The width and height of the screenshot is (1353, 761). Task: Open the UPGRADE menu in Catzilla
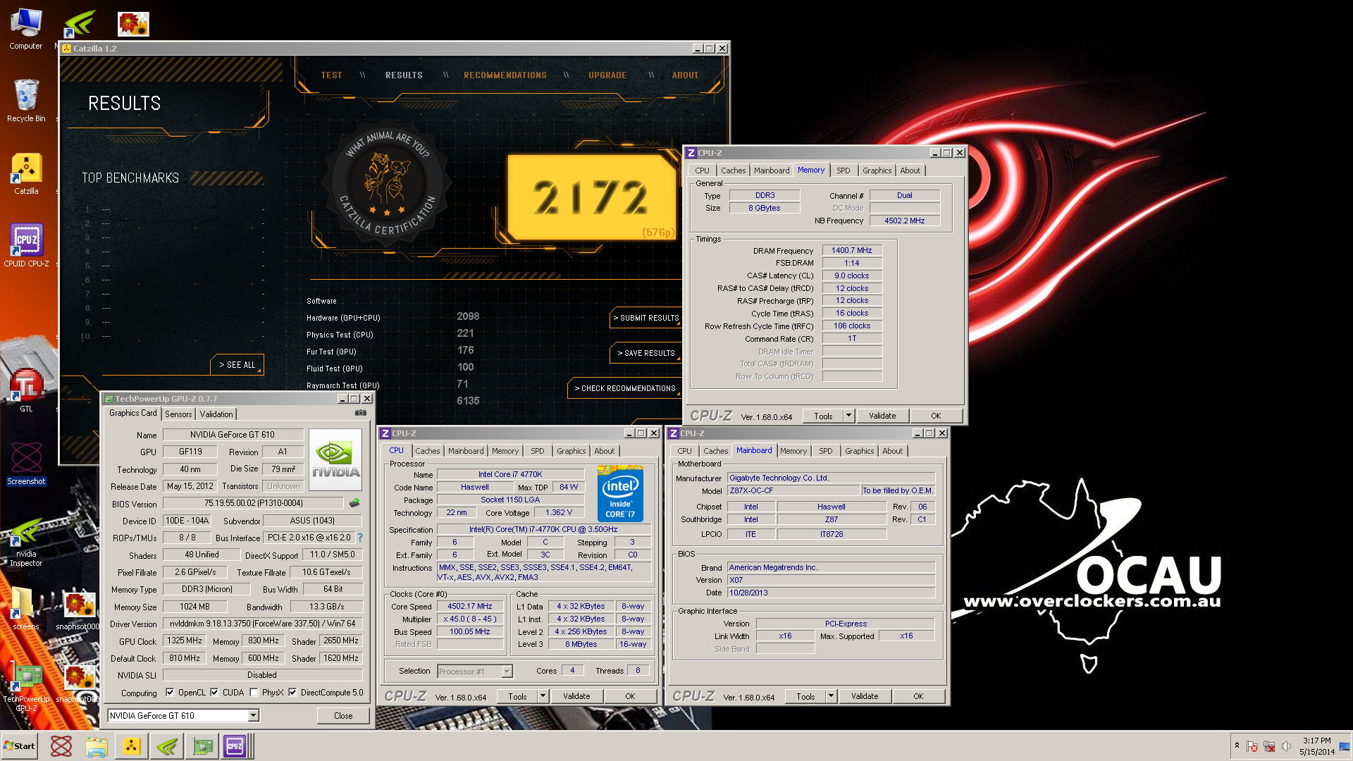click(607, 75)
